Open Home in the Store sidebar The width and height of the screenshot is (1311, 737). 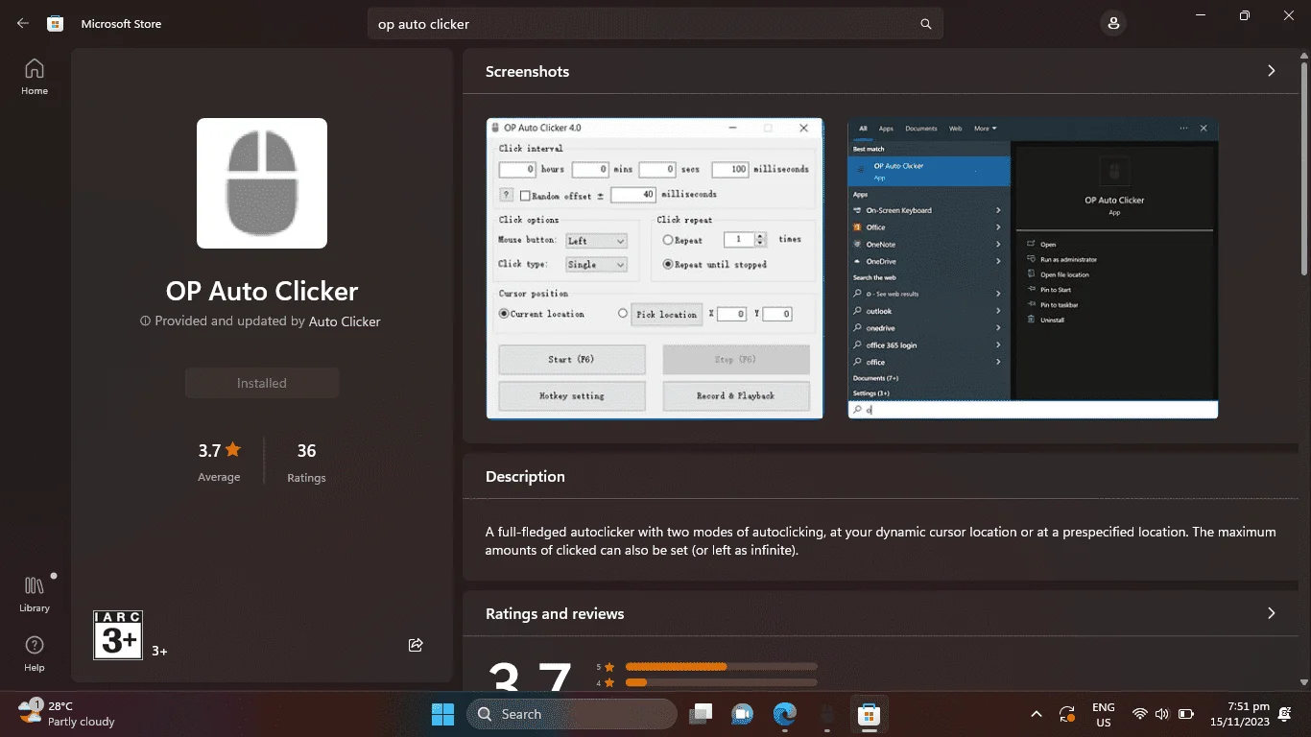tap(35, 77)
